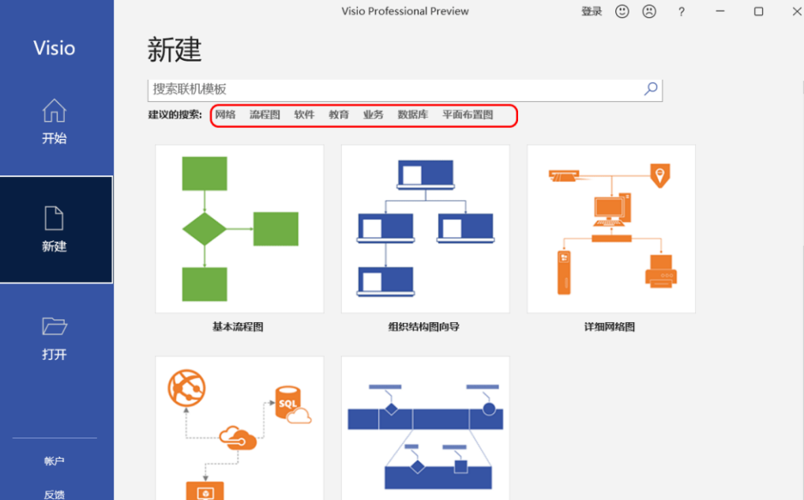Click 登录 to sign in
This screenshot has height=500, width=804.
(591, 11)
